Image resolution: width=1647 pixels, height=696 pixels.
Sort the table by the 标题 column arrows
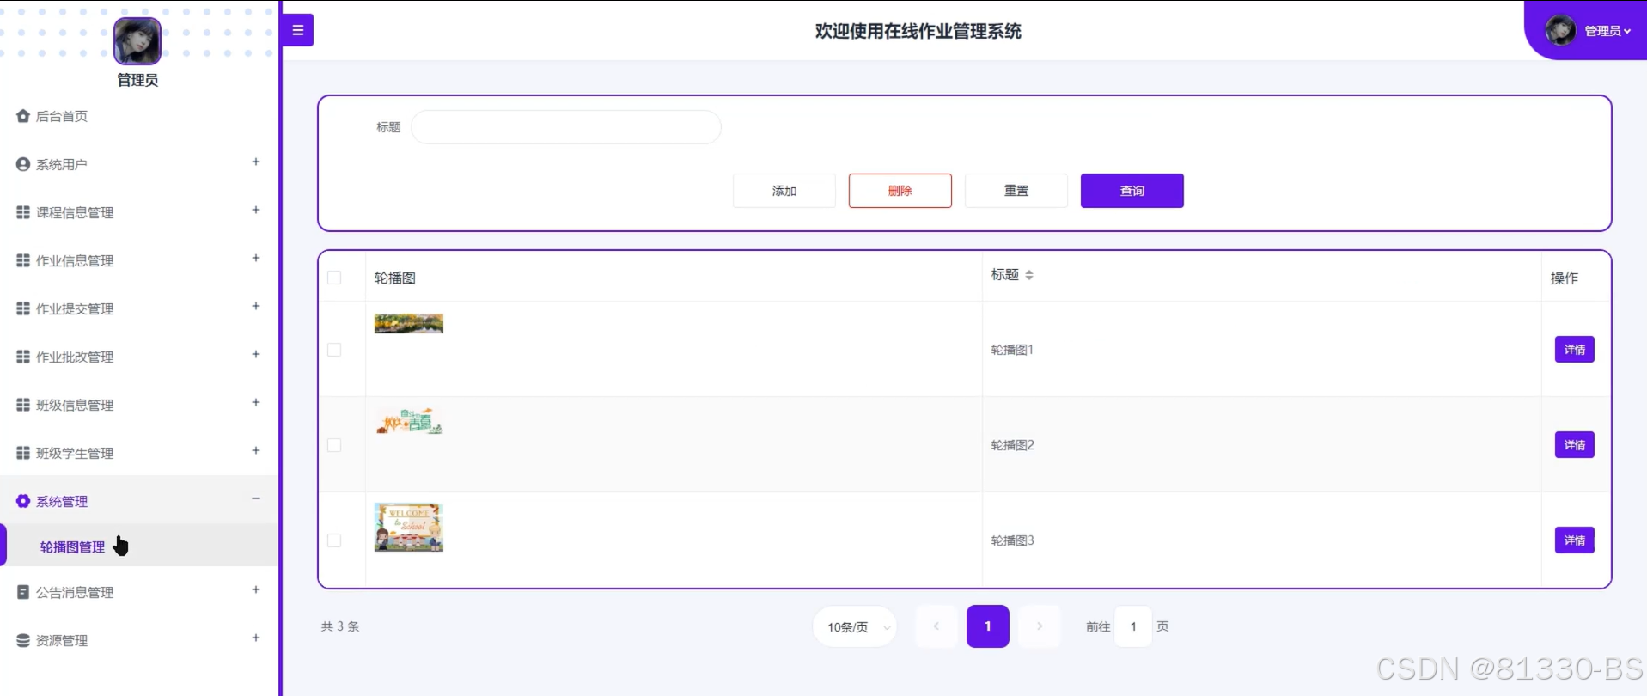pyautogui.click(x=1029, y=275)
